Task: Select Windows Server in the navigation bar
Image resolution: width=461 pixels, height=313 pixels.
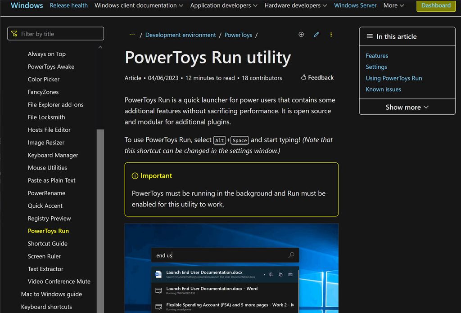Action: pyautogui.click(x=355, y=5)
